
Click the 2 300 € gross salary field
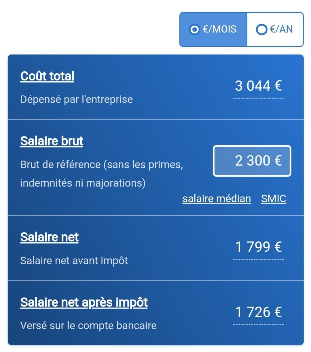252,161
